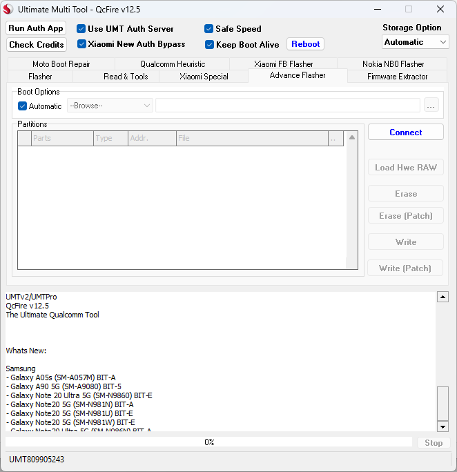Click the "Samsung" heading in the log

21,368
